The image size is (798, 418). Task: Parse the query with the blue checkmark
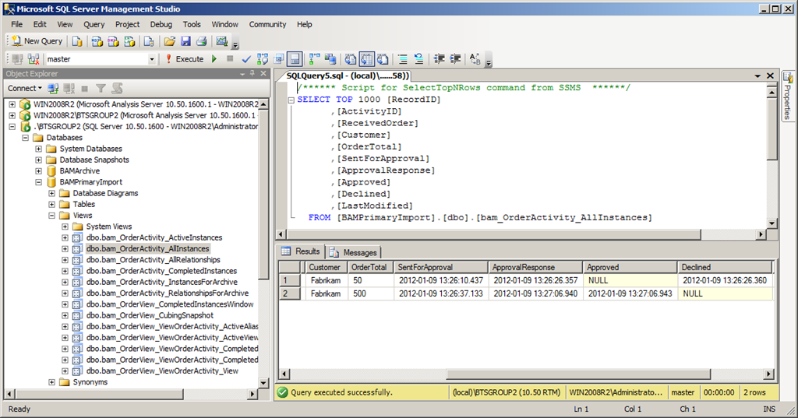pos(246,59)
